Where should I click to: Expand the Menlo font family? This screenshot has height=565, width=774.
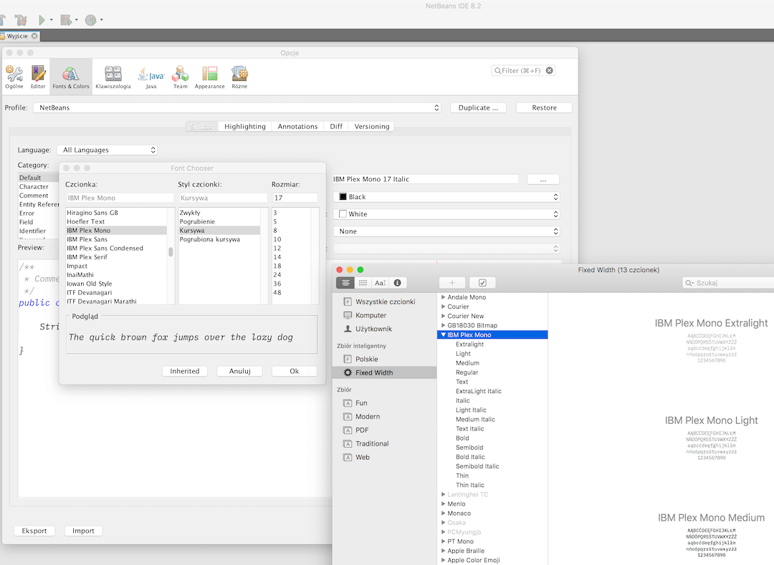(444, 504)
